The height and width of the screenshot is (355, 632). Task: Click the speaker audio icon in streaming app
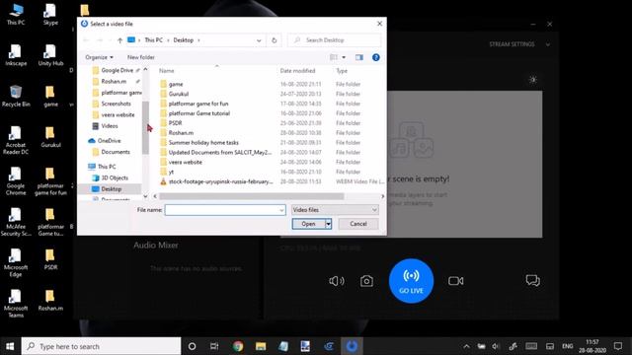337,281
